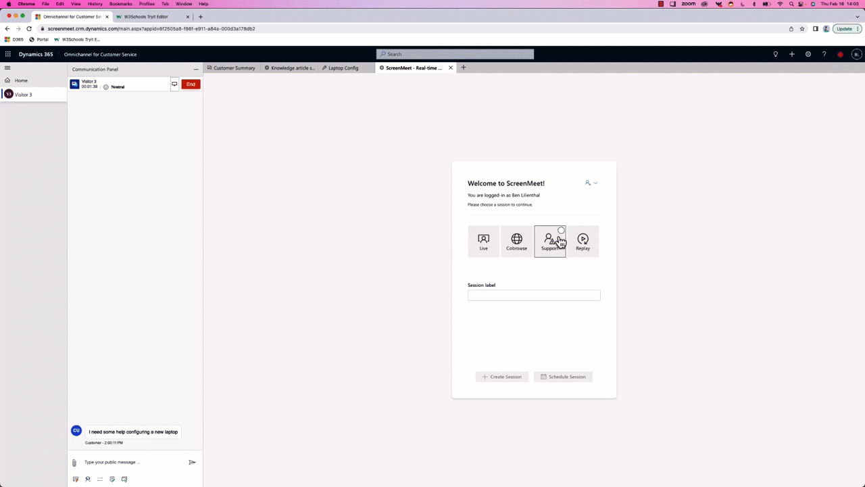
Task: Click the monitor icon next to End
Action: (x=174, y=85)
